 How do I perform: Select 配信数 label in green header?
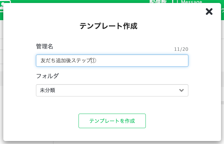(x=158, y=2)
